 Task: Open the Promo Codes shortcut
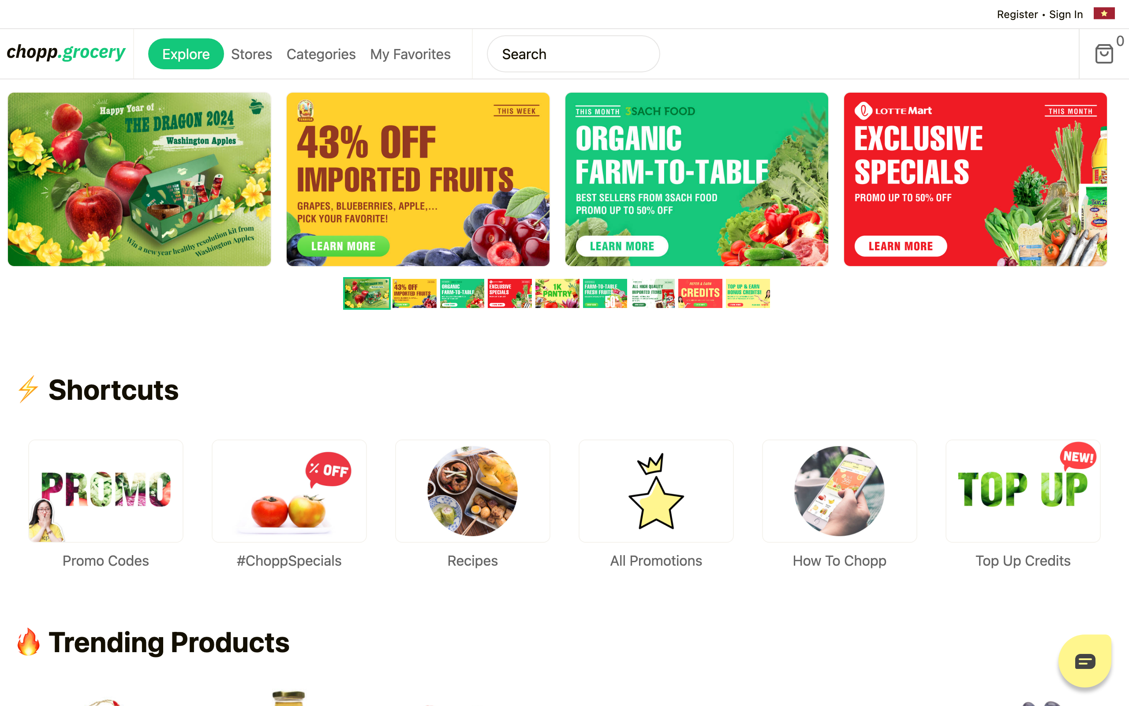106,491
